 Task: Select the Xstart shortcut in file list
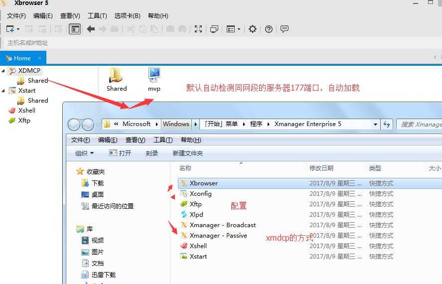(x=198, y=256)
